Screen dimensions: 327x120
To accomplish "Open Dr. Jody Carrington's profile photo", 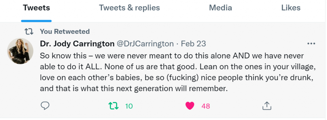I will coord(20,51).
